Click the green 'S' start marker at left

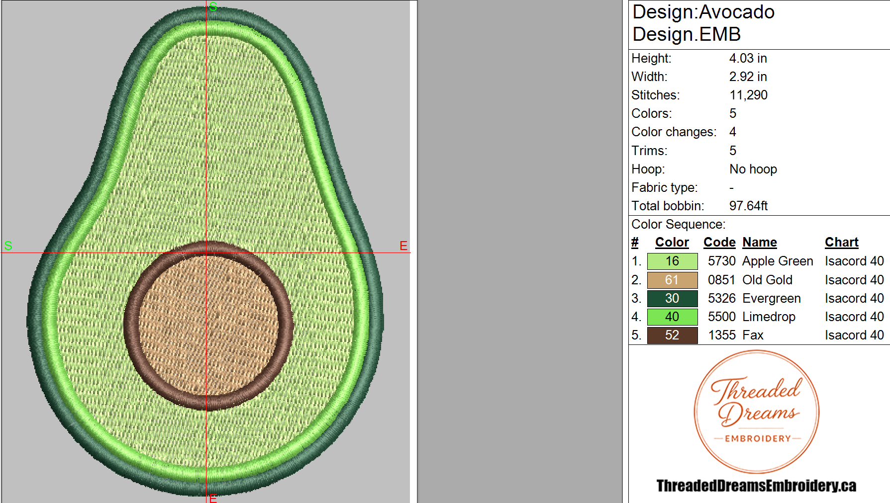pyautogui.click(x=8, y=246)
